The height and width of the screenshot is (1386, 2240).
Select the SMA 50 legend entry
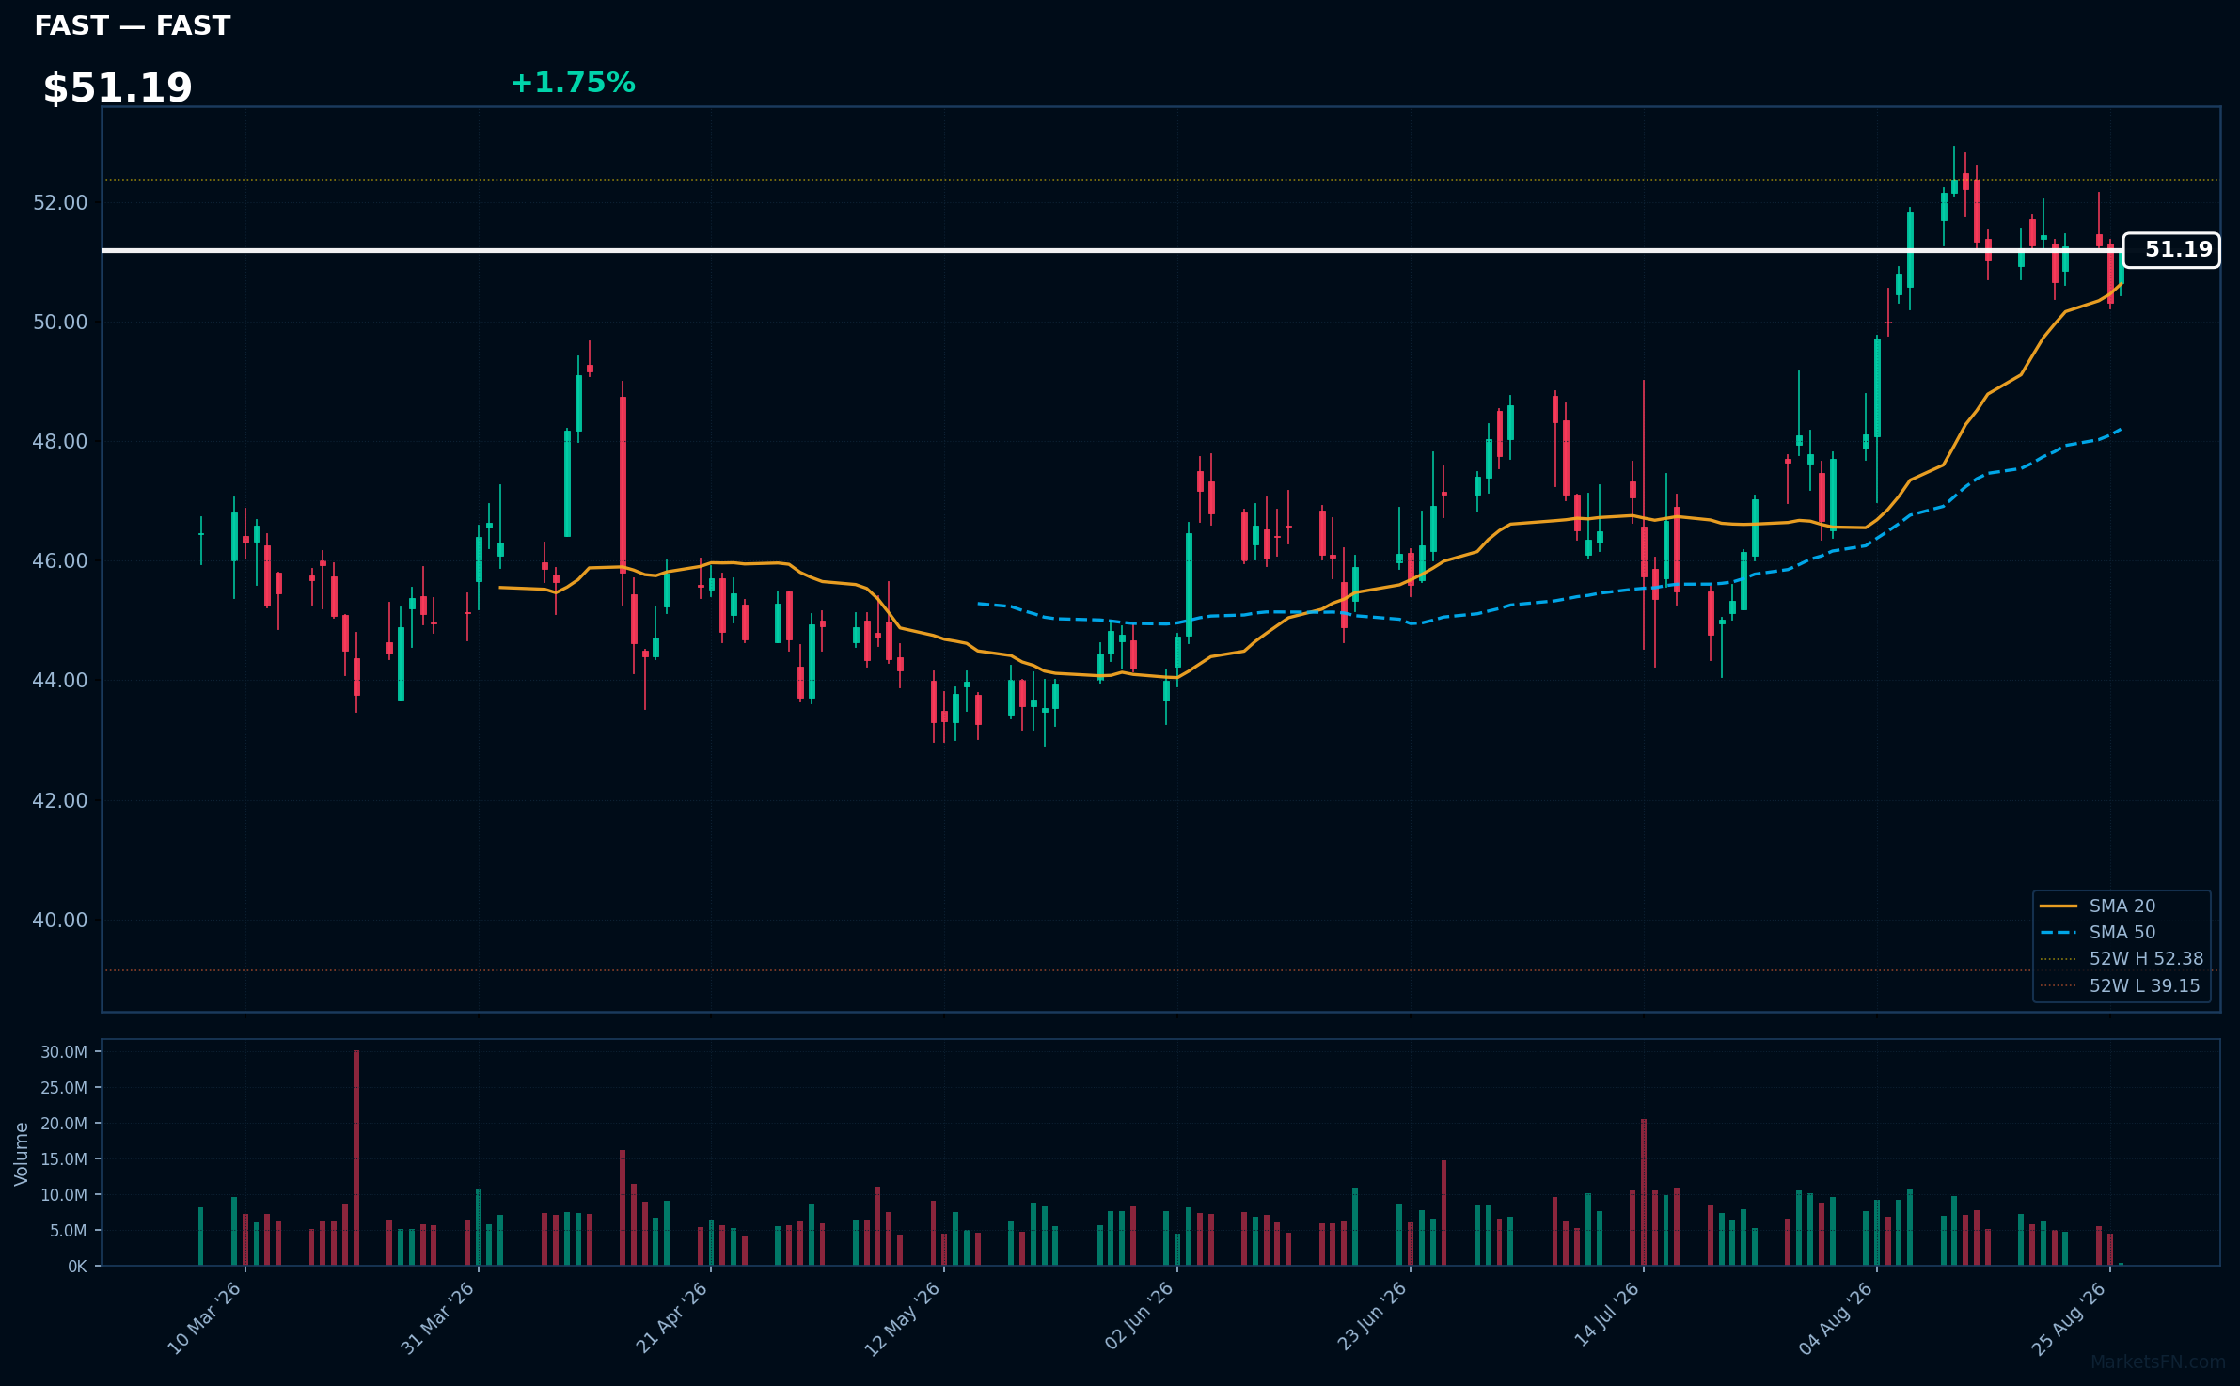[x=2122, y=932]
